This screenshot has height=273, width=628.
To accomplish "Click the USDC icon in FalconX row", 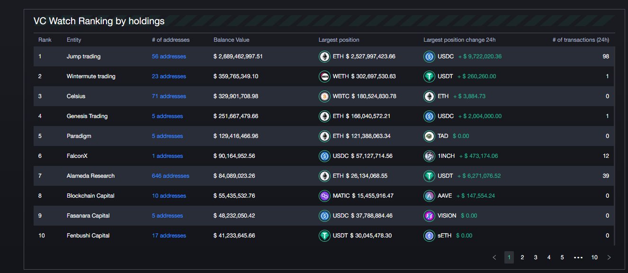I will 324,156.
